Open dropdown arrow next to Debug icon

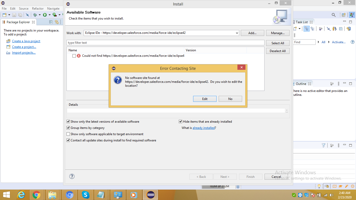[40, 15]
